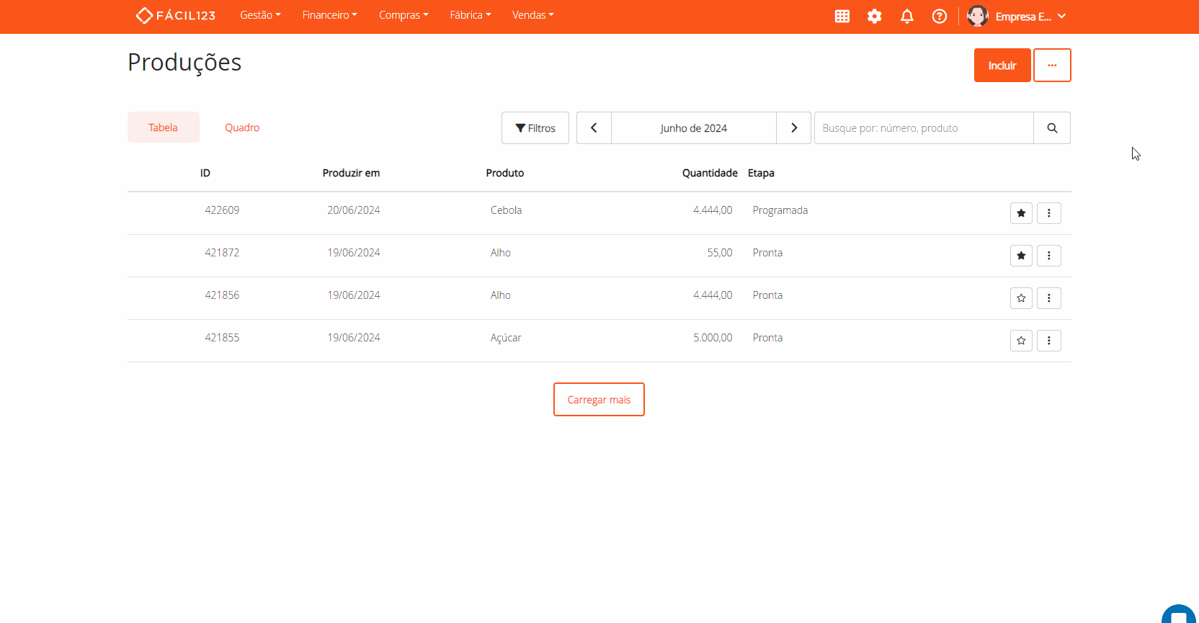Go to previous month with left arrow
This screenshot has height=623, width=1199.
594,128
